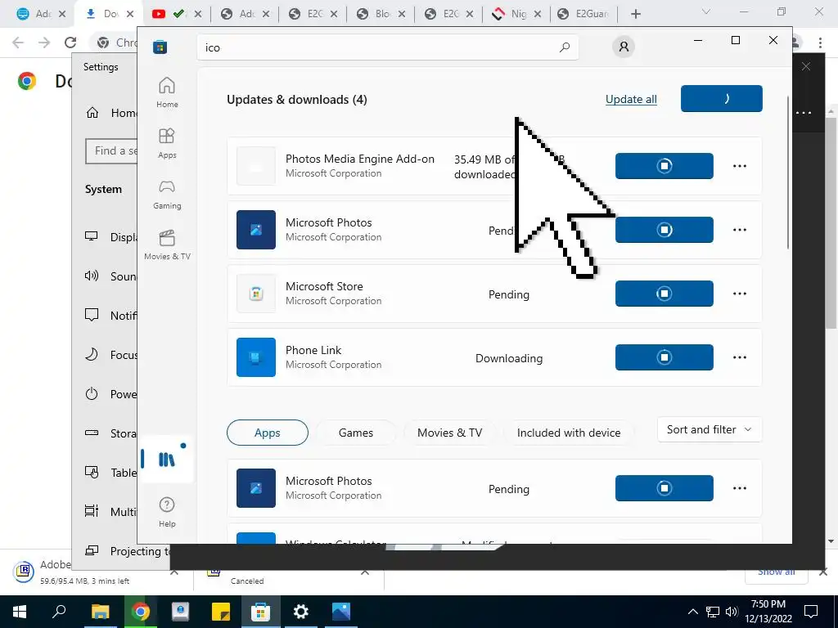The image size is (838, 628).
Task: Open a new Chrome tab
Action: pyautogui.click(x=635, y=14)
